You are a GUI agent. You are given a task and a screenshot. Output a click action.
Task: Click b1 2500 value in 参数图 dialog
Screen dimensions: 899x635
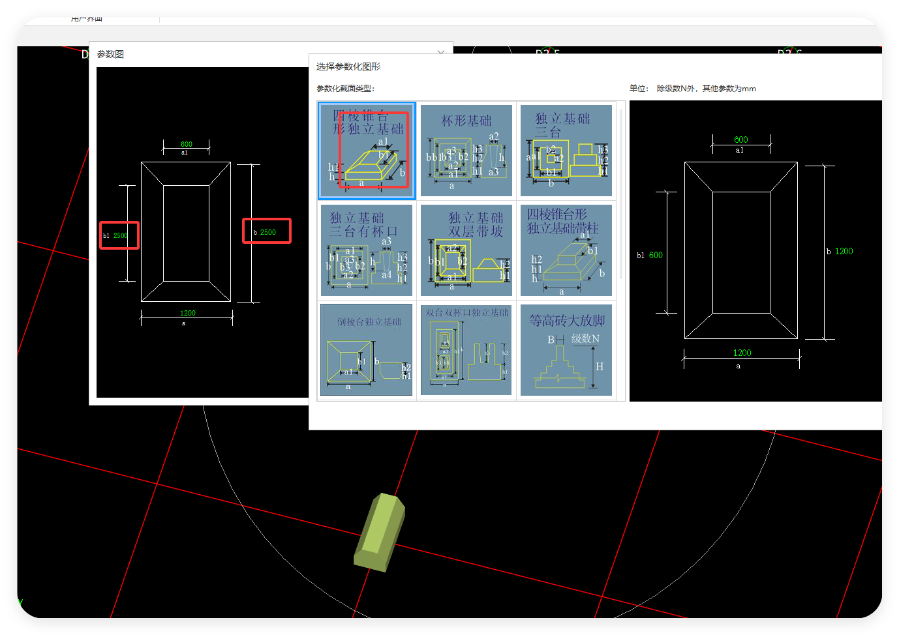point(120,235)
